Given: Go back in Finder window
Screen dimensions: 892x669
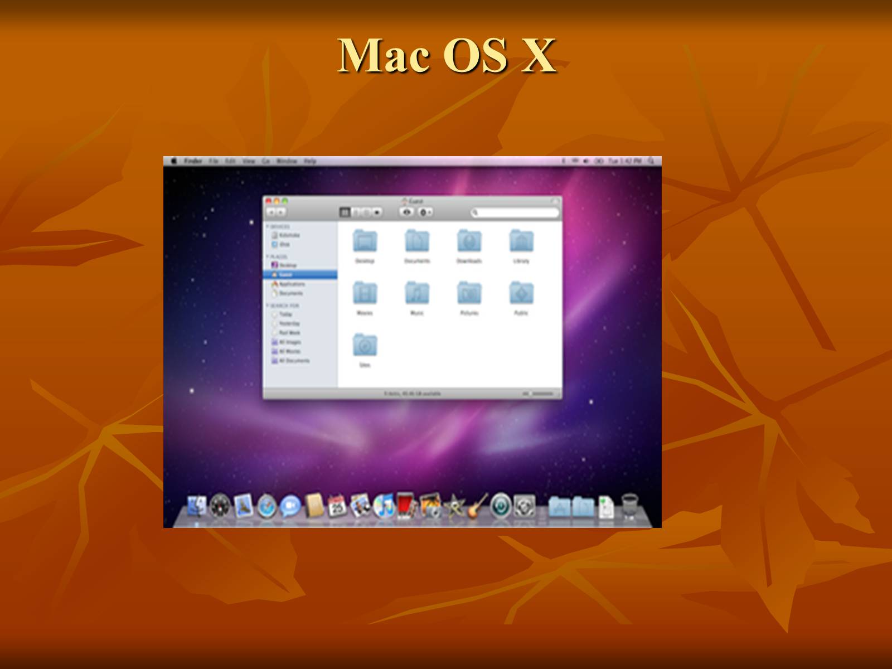Looking at the screenshot, I should click(271, 212).
